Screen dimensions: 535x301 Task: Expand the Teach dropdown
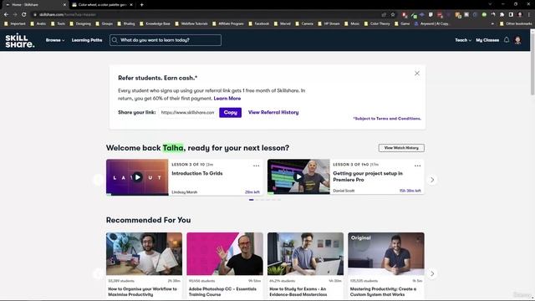click(x=463, y=40)
